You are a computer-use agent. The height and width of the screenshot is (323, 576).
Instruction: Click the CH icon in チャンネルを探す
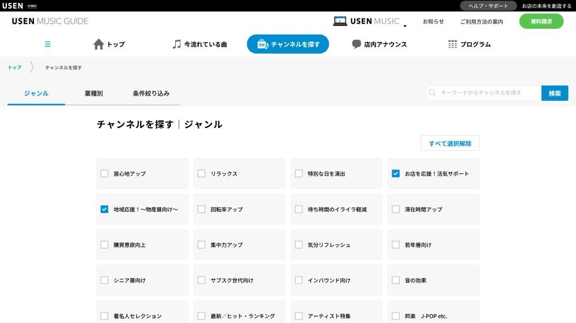click(262, 44)
